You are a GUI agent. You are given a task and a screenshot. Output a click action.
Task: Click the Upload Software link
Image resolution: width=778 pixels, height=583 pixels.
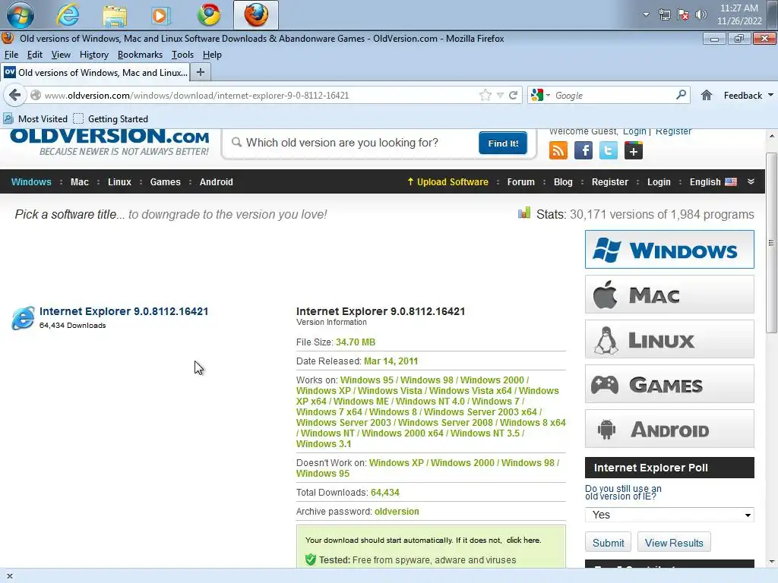click(x=448, y=182)
